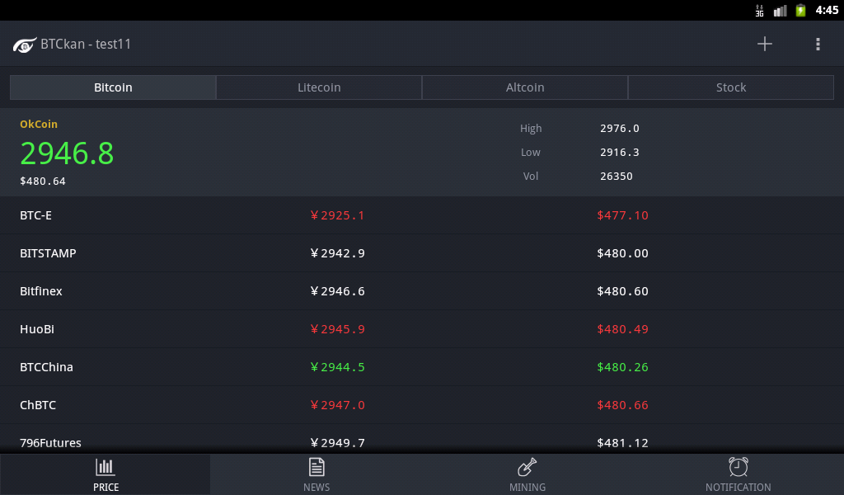Image resolution: width=844 pixels, height=495 pixels.
Task: Open the Notification alarm clock icon
Action: click(x=738, y=467)
